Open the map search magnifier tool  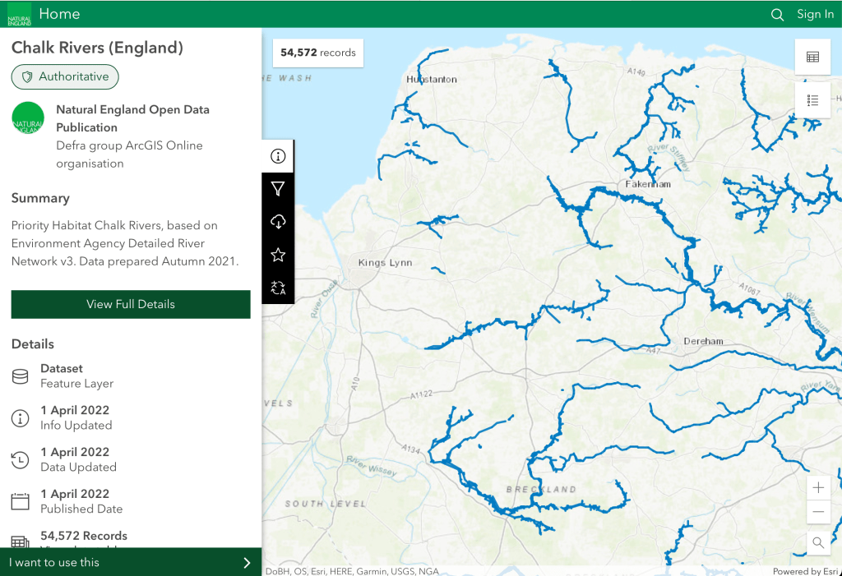click(818, 542)
